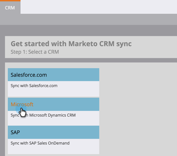Click the 'Get started with Marketo CRM sync' heading
177x156 pixels.
click(71, 44)
